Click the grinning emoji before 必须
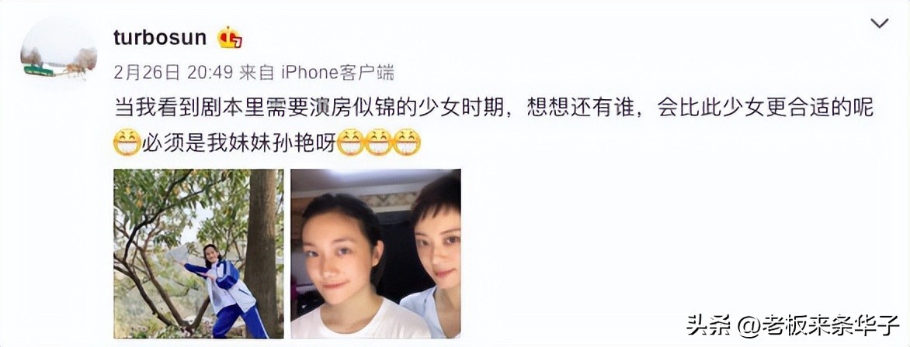 click(127, 142)
